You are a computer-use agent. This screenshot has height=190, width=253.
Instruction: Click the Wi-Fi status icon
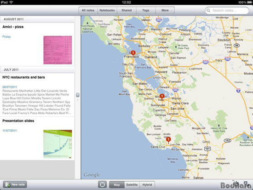coord(11,2)
